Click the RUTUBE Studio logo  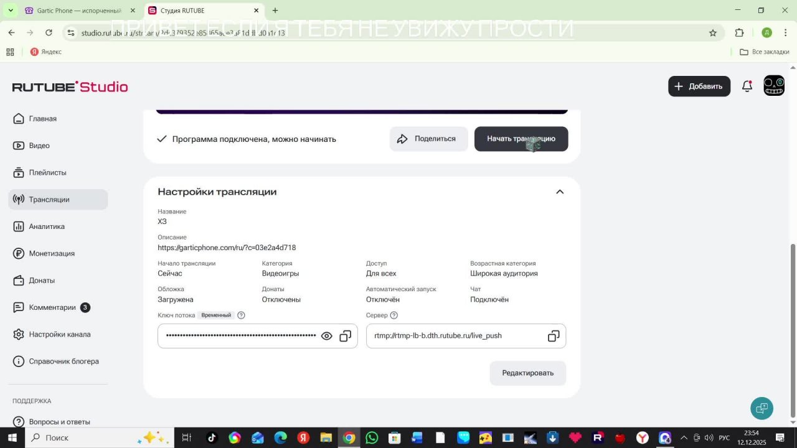[x=70, y=86]
